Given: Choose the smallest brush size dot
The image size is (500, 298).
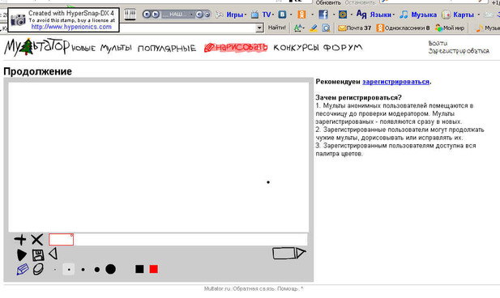Looking at the screenshot, I should point(55,270).
